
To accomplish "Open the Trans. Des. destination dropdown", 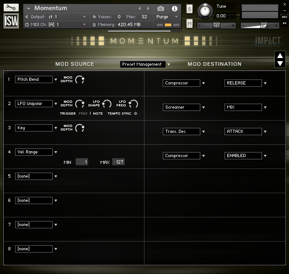I will click(182, 132).
